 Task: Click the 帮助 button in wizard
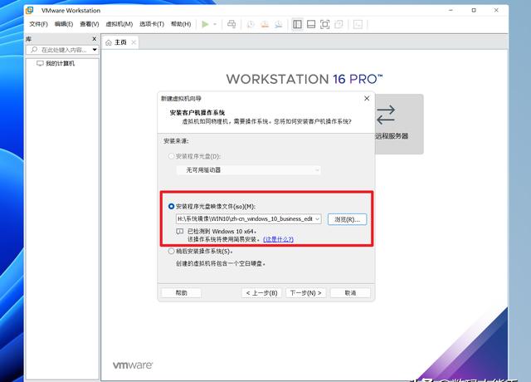tap(182, 293)
